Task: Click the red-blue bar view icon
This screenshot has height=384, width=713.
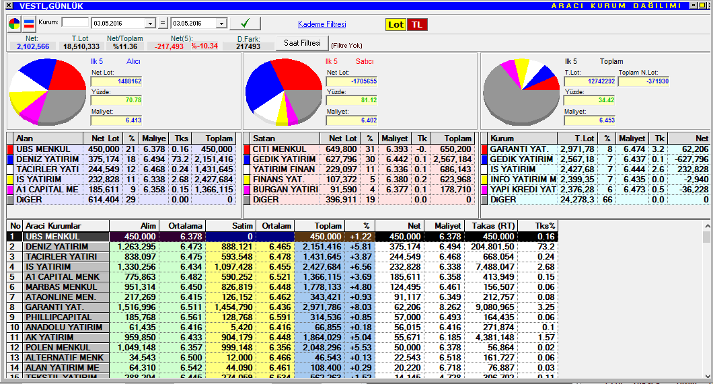Action: coord(29,24)
